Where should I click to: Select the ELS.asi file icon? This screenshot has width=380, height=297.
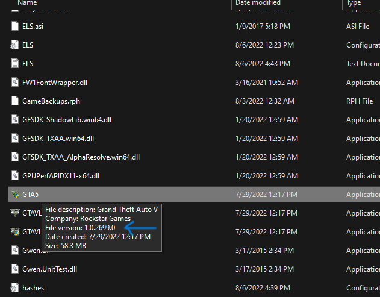15,26
